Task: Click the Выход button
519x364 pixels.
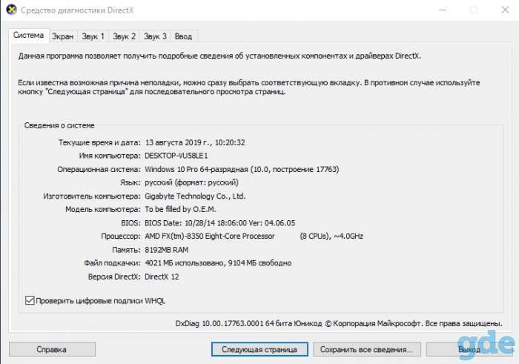Action: [469, 349]
